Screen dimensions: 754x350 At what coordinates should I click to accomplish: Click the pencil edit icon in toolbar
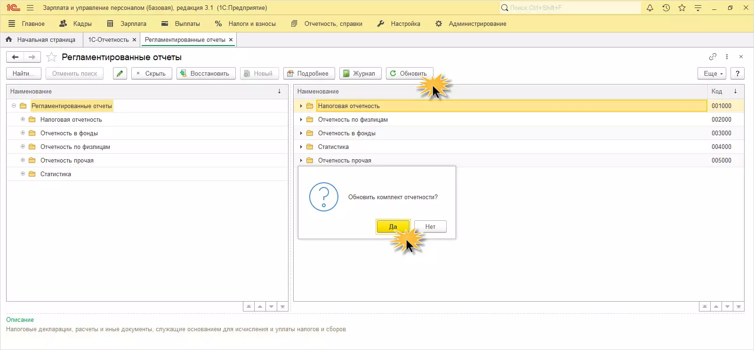[120, 73]
